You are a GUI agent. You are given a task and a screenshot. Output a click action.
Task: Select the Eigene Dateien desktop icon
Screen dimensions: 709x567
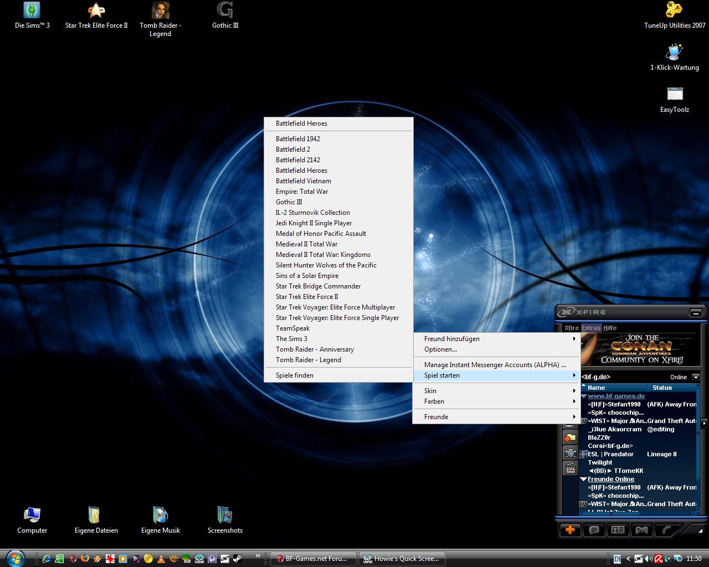96,520
